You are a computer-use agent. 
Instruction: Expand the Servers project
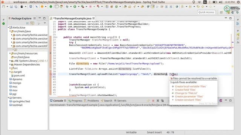(x=8, y=97)
